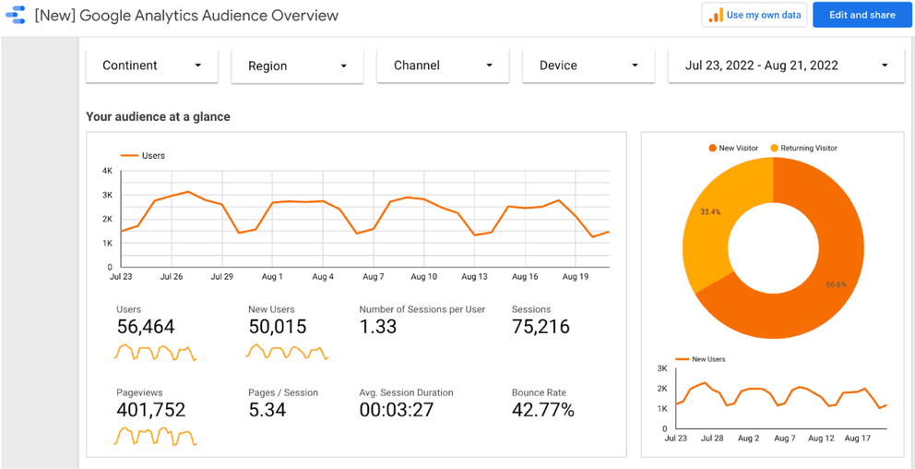
Task: Click the Users legend in line chart
Action: (143, 156)
